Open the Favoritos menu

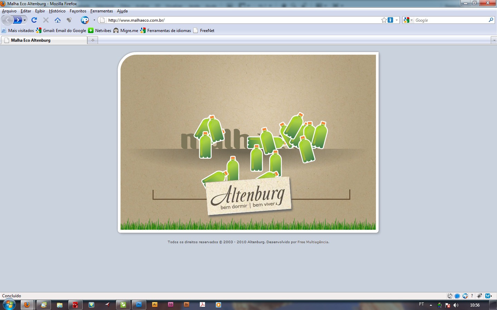(78, 11)
